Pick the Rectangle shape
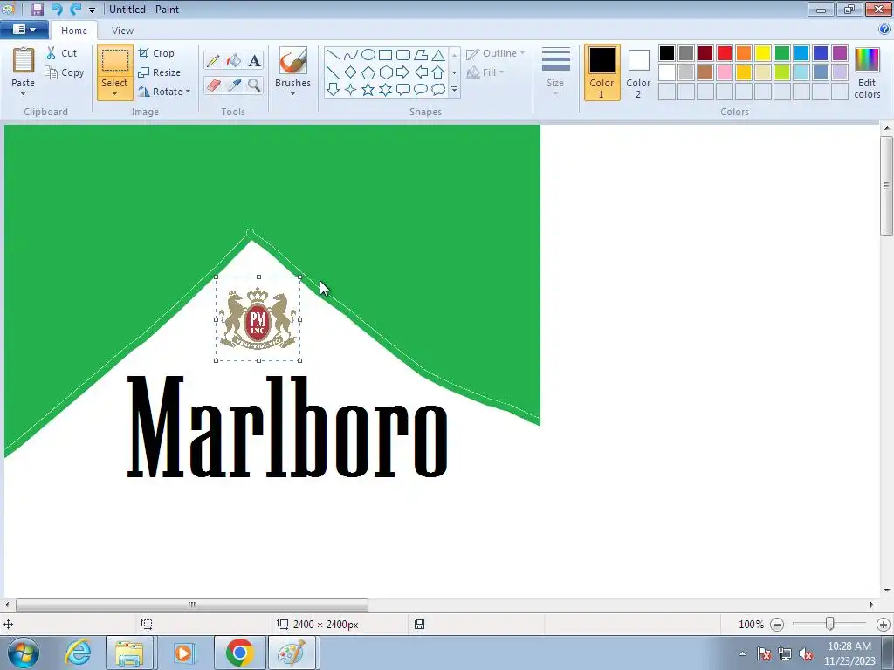This screenshot has height=670, width=894. pyautogui.click(x=385, y=55)
